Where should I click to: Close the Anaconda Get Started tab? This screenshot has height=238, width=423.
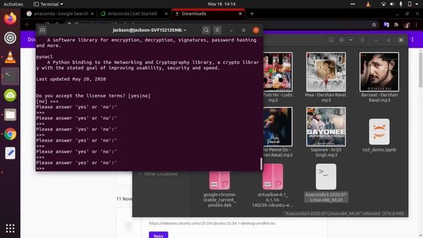click(166, 13)
